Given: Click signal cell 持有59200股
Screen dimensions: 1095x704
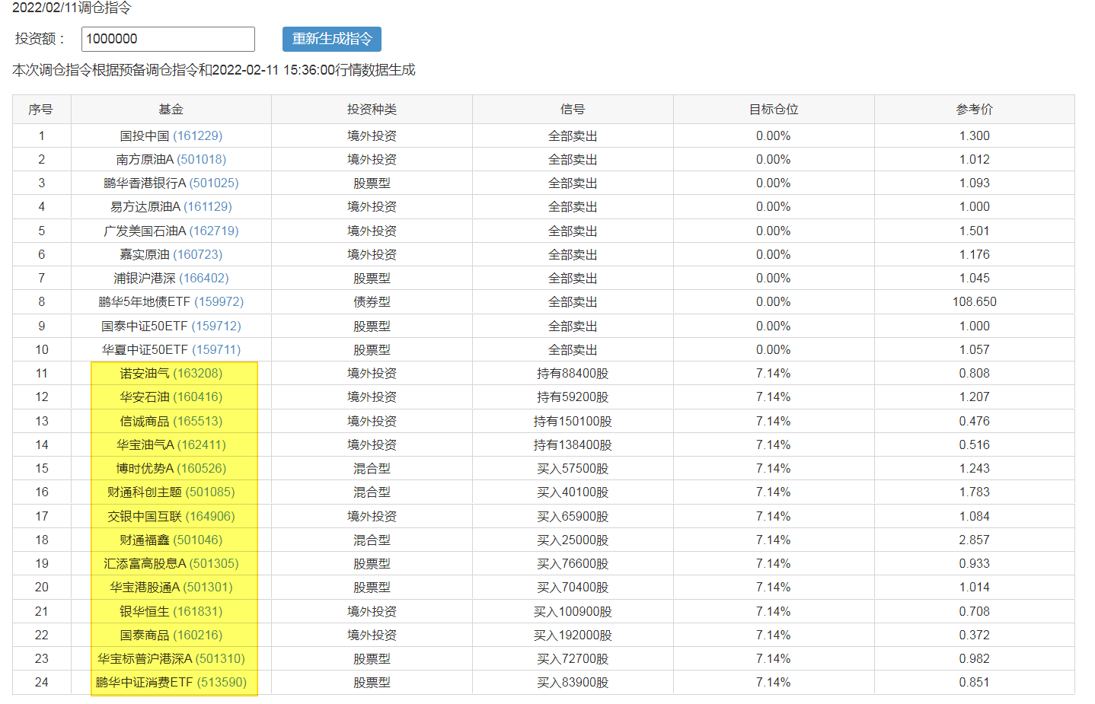Looking at the screenshot, I should [573, 397].
